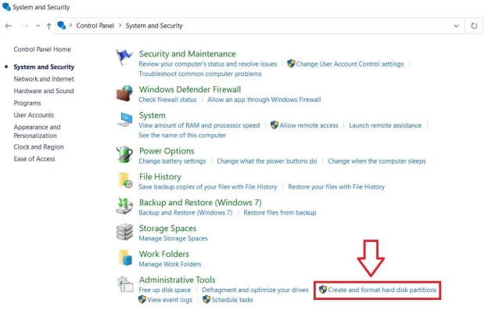Refresh the Control Panel window
The width and height of the screenshot is (488, 314).
click(474, 26)
